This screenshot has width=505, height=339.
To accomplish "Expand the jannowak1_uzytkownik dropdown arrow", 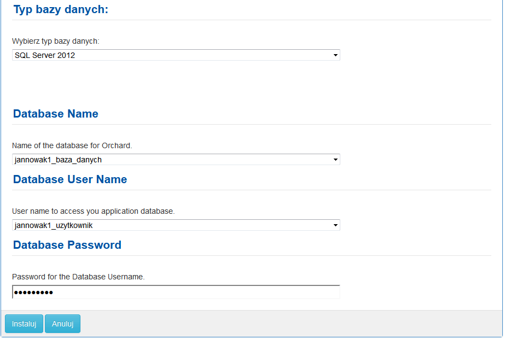I will tap(335, 225).
